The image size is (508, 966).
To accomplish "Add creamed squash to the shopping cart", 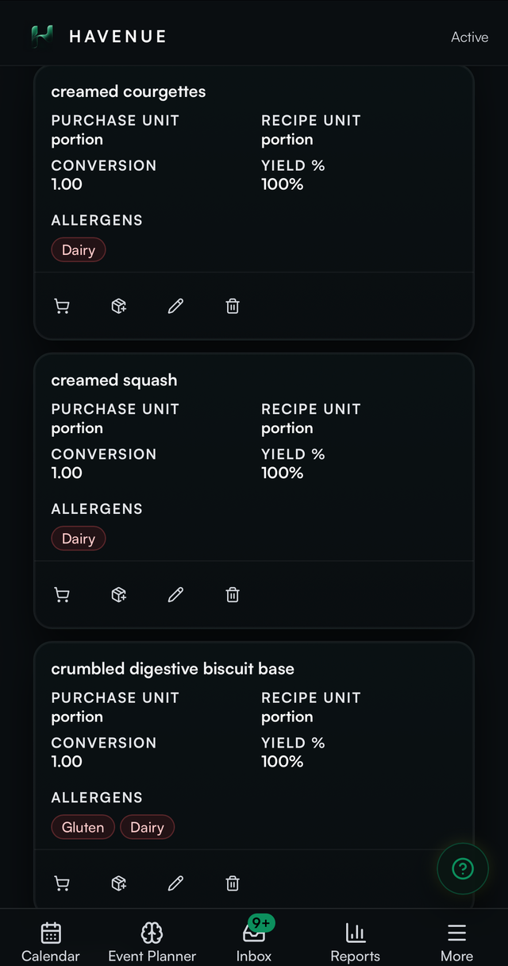I will tap(62, 594).
